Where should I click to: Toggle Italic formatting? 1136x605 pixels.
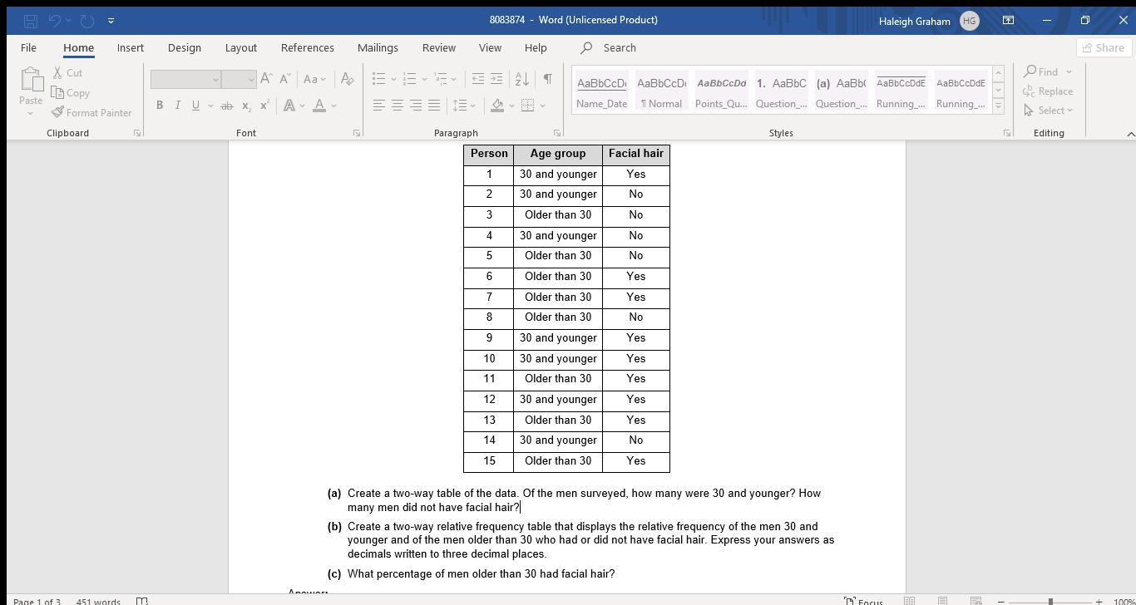point(177,106)
